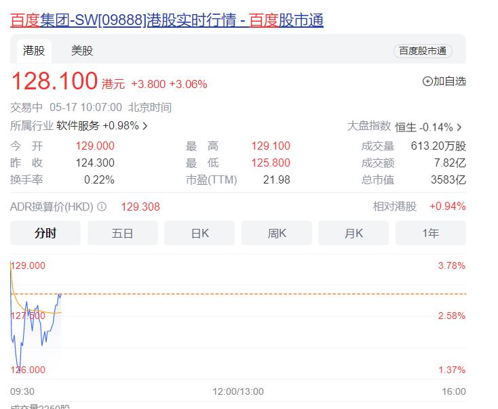Click the 成交额 value 7.82亿
The image size is (498, 409).
(x=450, y=163)
